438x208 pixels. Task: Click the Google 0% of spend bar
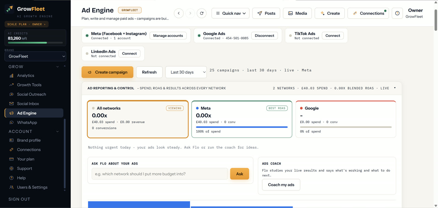point(346,127)
